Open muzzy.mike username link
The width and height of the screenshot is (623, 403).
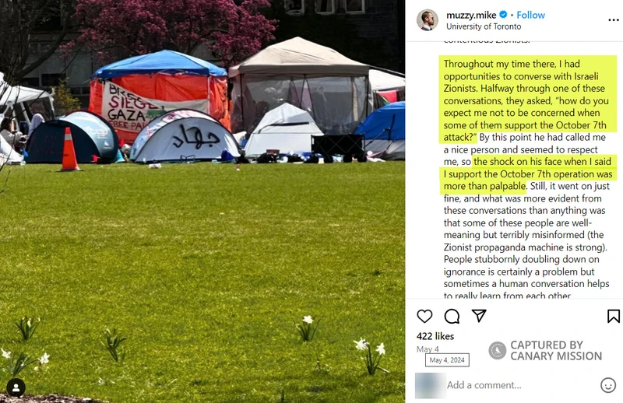coord(471,15)
